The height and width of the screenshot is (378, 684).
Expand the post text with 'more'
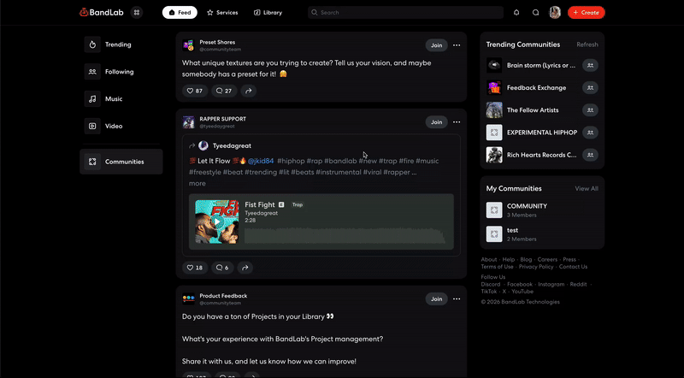(x=198, y=184)
